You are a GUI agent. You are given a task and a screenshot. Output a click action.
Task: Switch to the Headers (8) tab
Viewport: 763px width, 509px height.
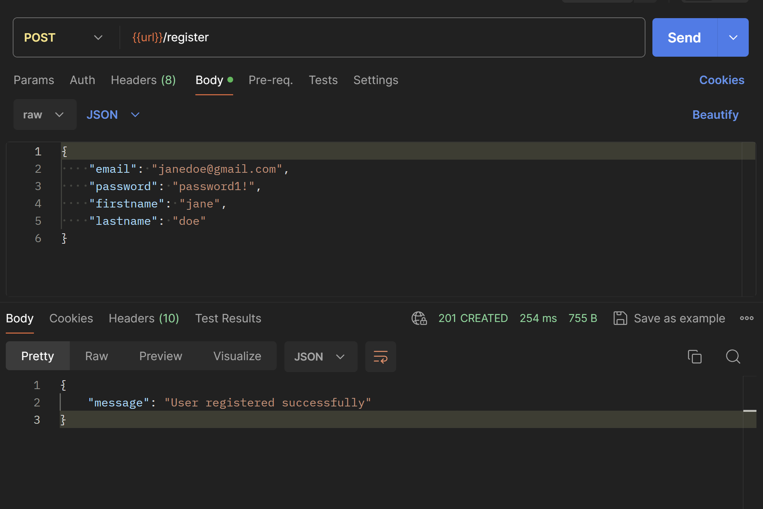coord(143,80)
